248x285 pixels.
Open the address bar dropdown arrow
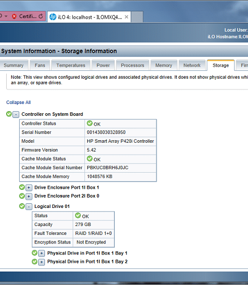pyautogui.click(x=6, y=17)
